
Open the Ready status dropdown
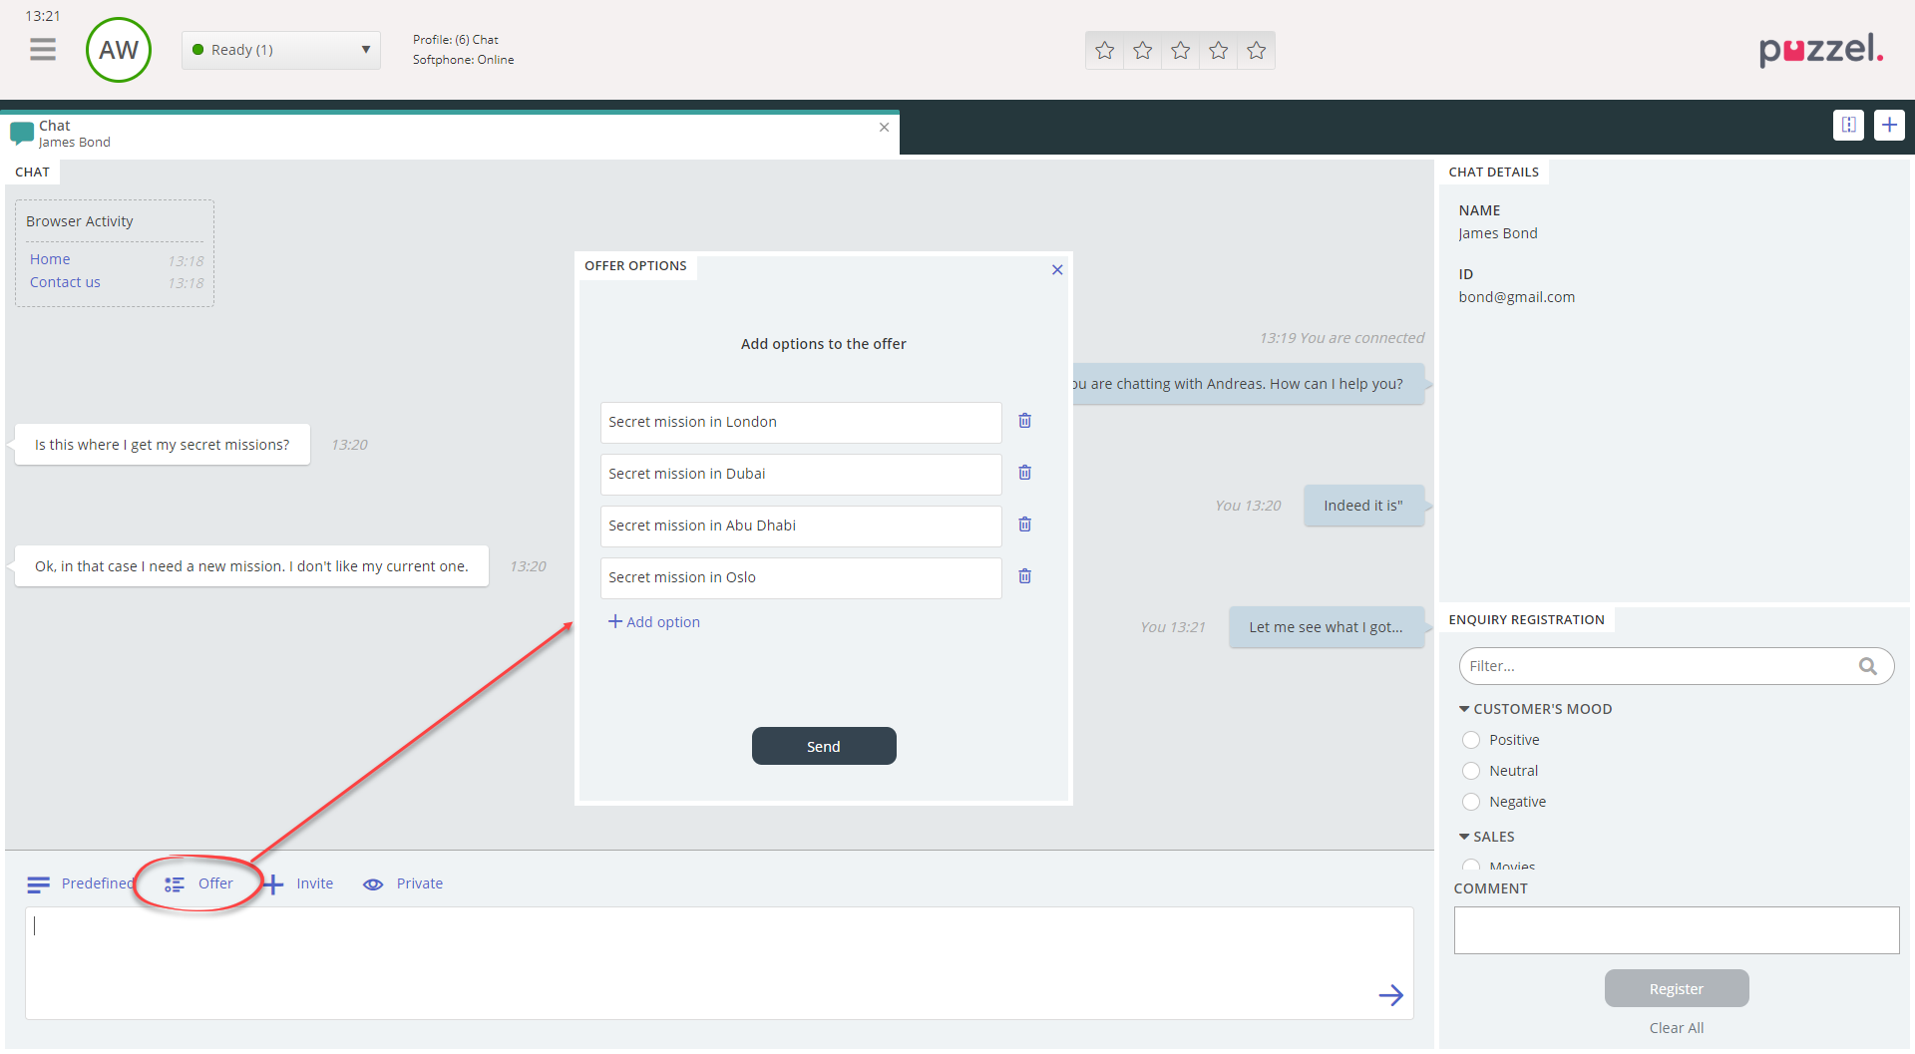pyautogui.click(x=281, y=50)
